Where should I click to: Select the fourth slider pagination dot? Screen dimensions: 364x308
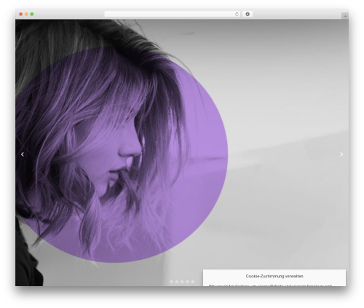[187, 282]
